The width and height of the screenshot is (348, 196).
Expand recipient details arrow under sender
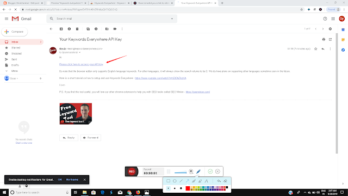click(x=80, y=52)
